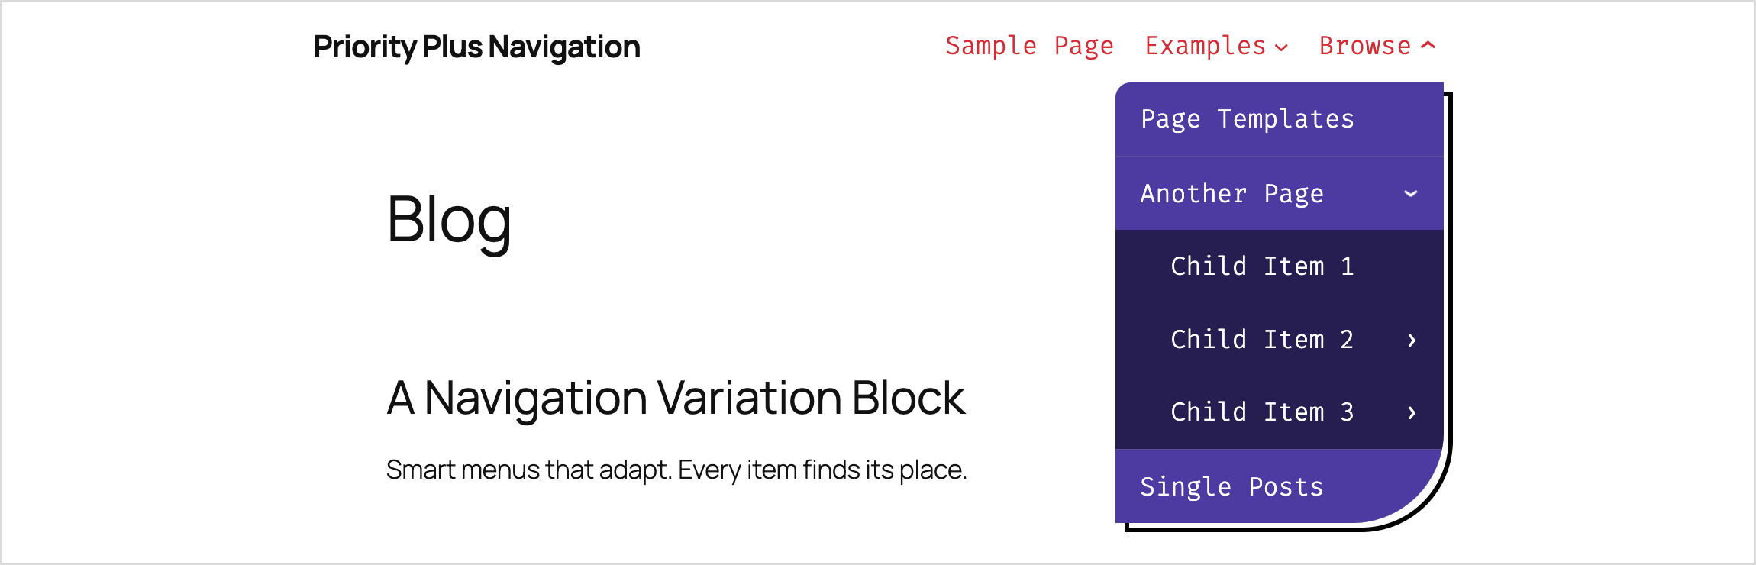The width and height of the screenshot is (1756, 565).
Task: Click the Examples menu chevron icon
Action: [1282, 47]
